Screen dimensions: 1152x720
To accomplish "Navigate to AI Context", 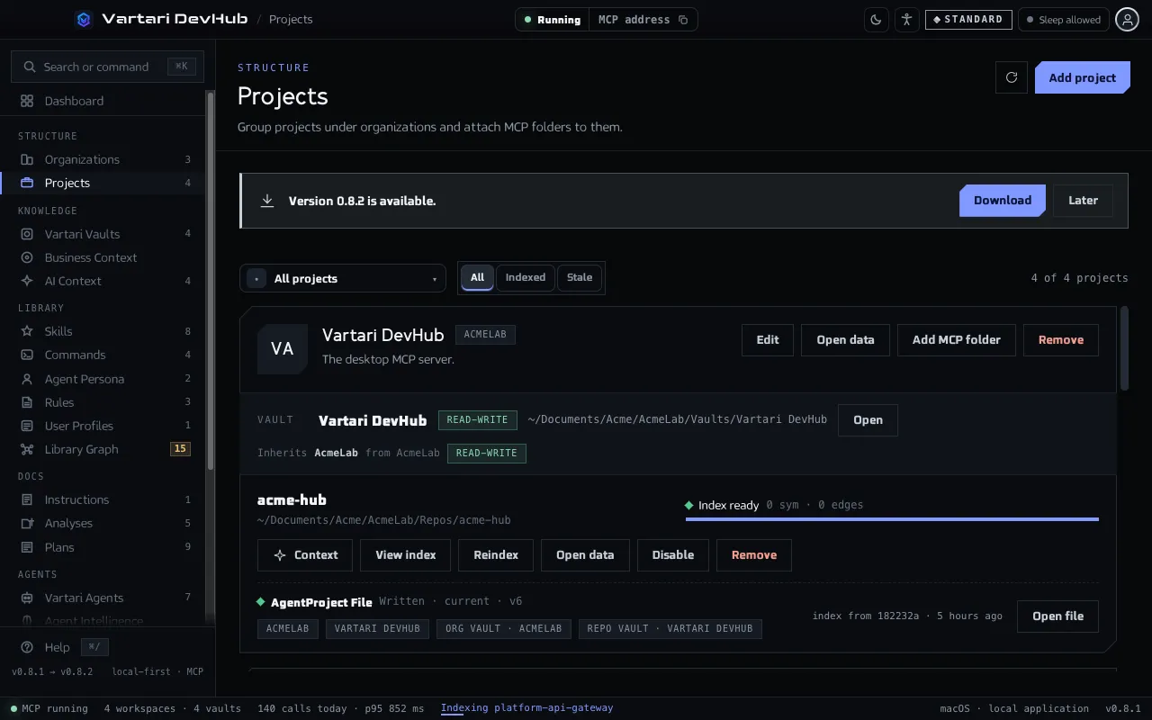I will click(x=103, y=281).
